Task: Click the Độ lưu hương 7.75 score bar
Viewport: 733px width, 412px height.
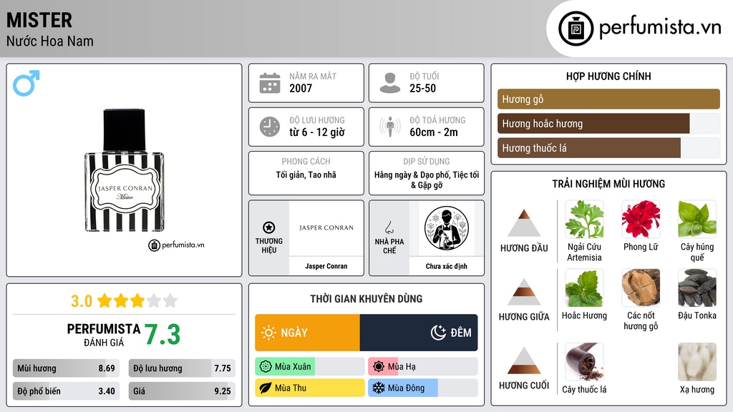Action: (182, 368)
